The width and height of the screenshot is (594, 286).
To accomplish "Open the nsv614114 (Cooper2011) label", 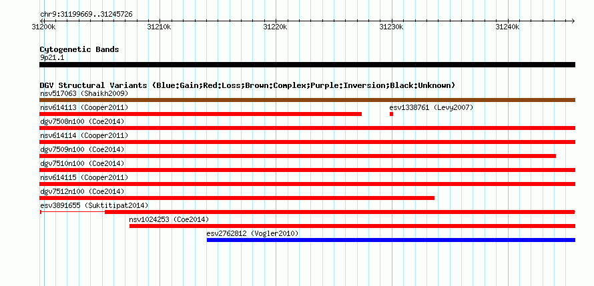I will coord(84,135).
